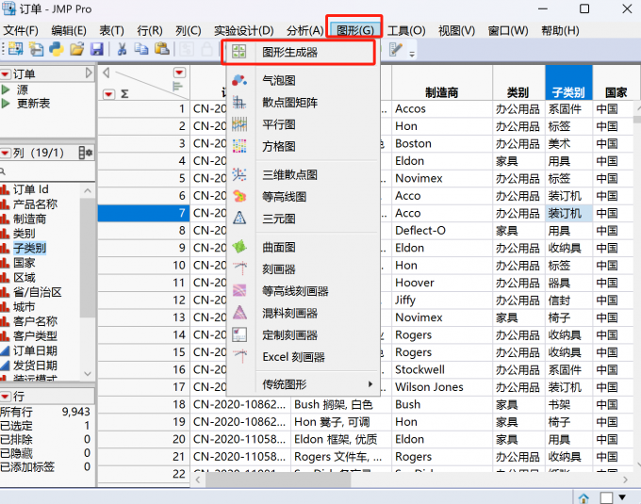Click the new data table toolbar icon

pyautogui.click(x=15, y=49)
